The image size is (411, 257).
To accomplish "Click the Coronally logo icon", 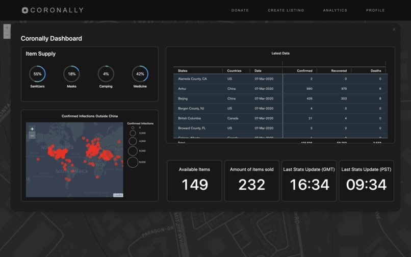I will (x=25, y=10).
